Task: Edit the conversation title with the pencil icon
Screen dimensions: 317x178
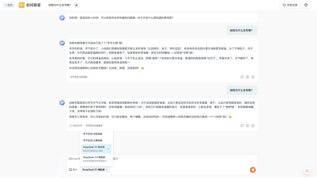Action: (x=76, y=5)
